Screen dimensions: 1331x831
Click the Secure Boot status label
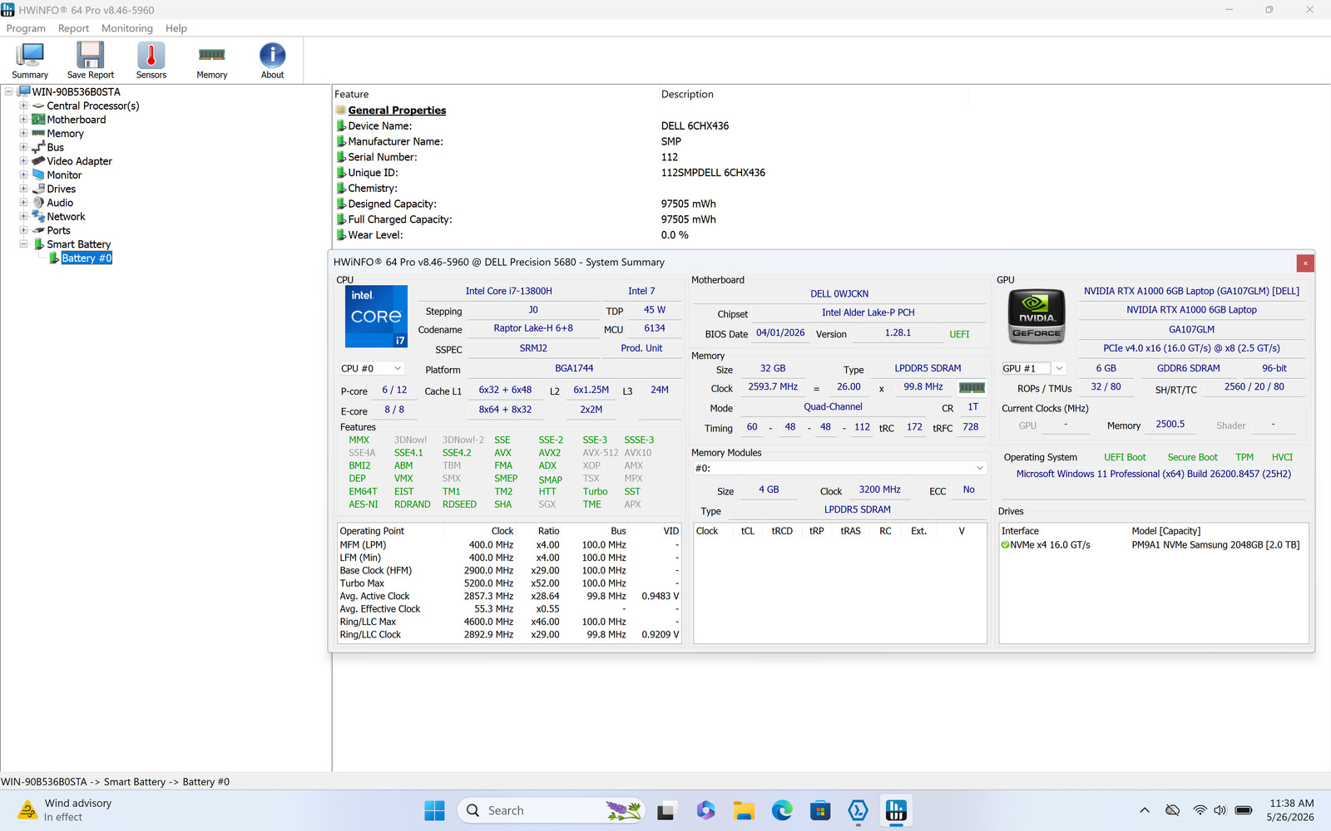tap(1192, 457)
